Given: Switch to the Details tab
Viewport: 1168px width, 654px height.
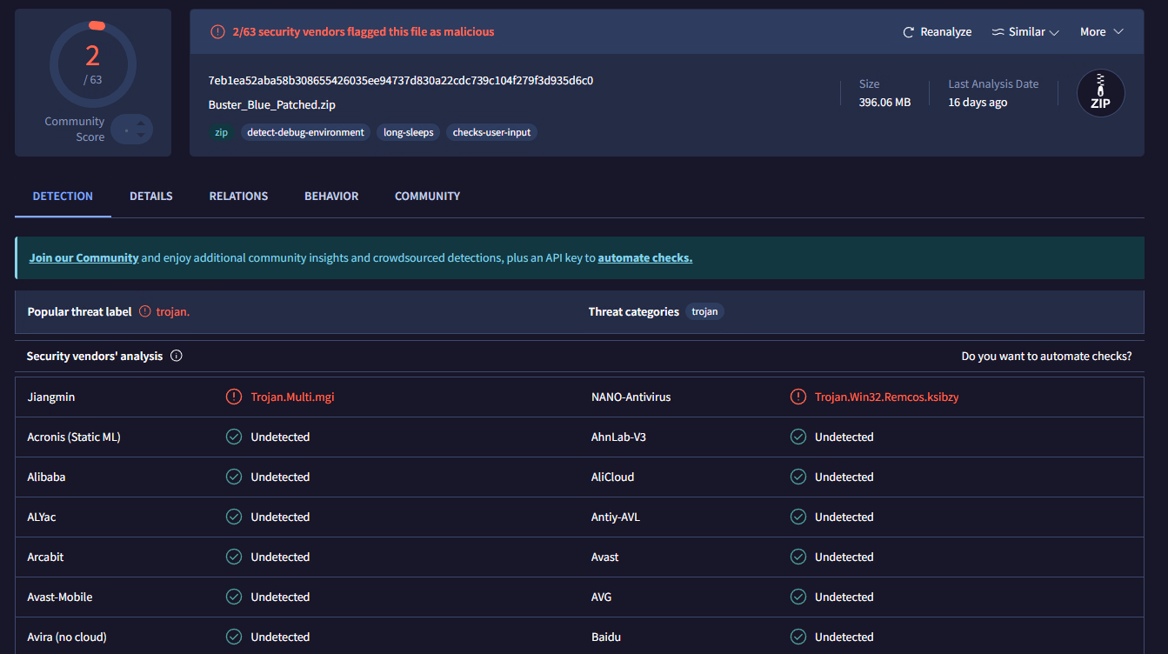Looking at the screenshot, I should tap(151, 197).
